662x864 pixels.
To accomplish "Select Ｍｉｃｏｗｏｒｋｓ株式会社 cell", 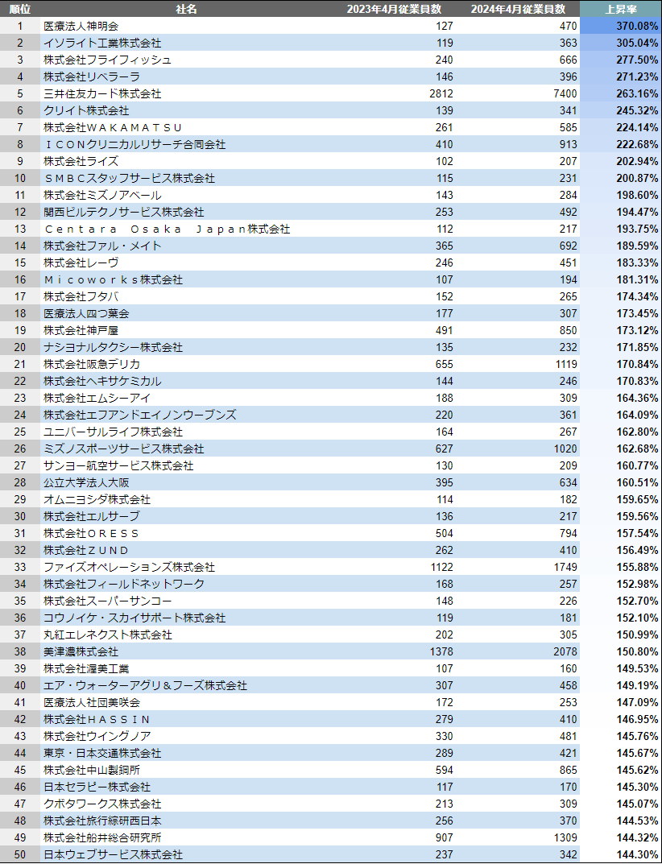I will [113, 279].
